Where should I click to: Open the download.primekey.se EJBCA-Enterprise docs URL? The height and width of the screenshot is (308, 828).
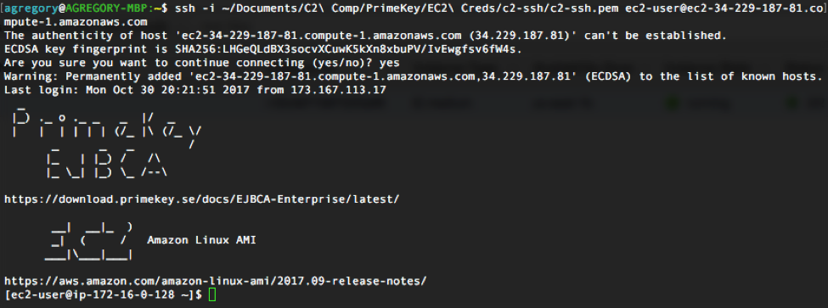202,199
